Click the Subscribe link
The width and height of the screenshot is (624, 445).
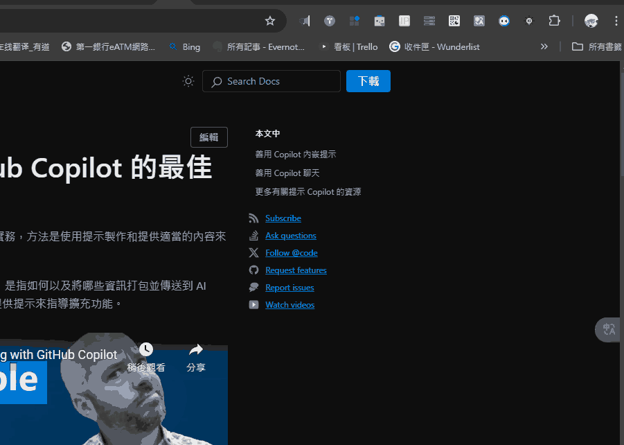point(283,218)
